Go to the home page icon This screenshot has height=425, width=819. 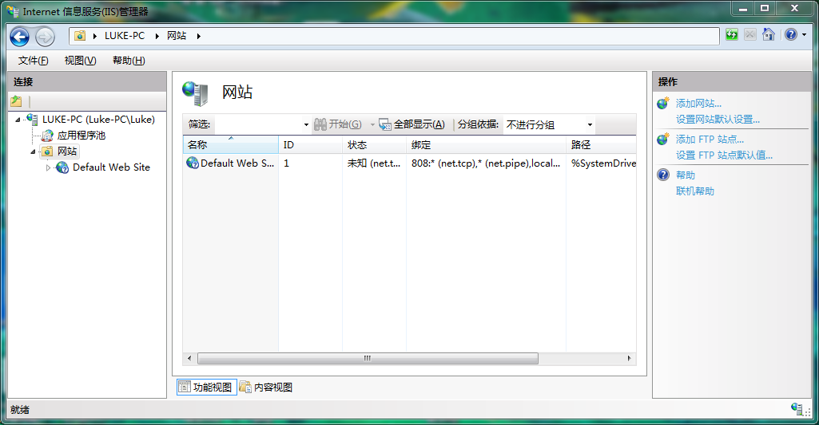(769, 34)
